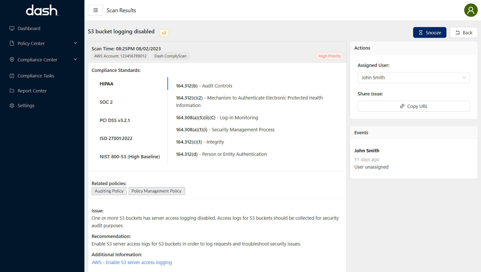This screenshot has width=481, height=272.
Task: Snooze this scan issue
Action: point(429,33)
